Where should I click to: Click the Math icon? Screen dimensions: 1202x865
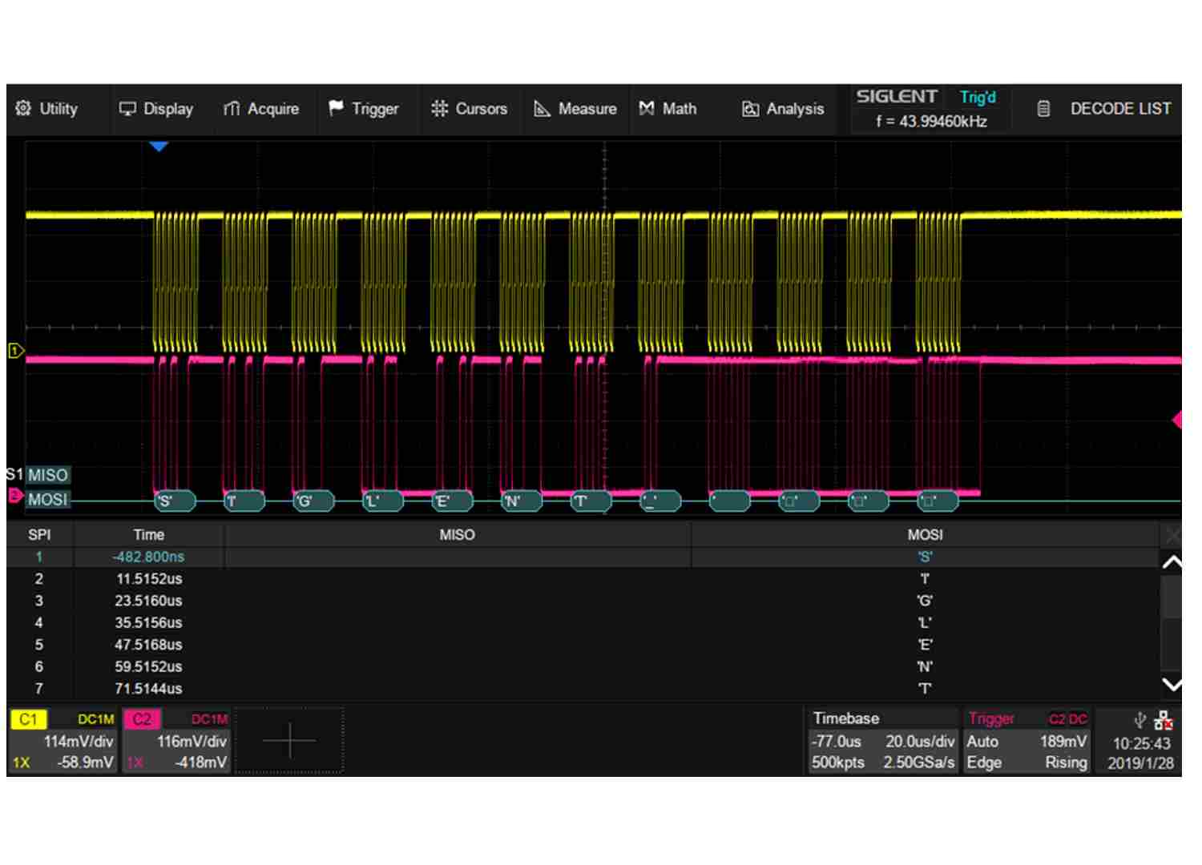coord(647,109)
